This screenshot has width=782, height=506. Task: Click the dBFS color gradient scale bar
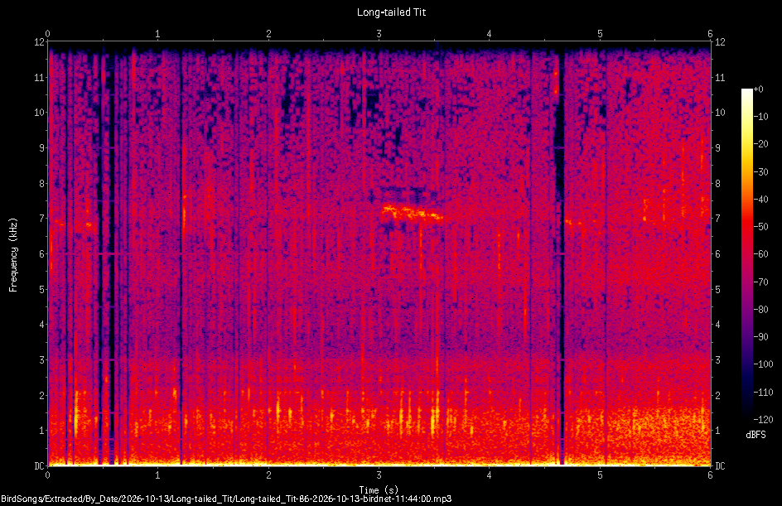coord(747,254)
